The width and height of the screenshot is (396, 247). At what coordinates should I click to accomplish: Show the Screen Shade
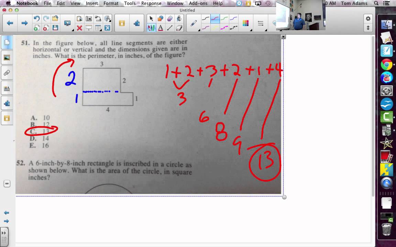click(89, 28)
